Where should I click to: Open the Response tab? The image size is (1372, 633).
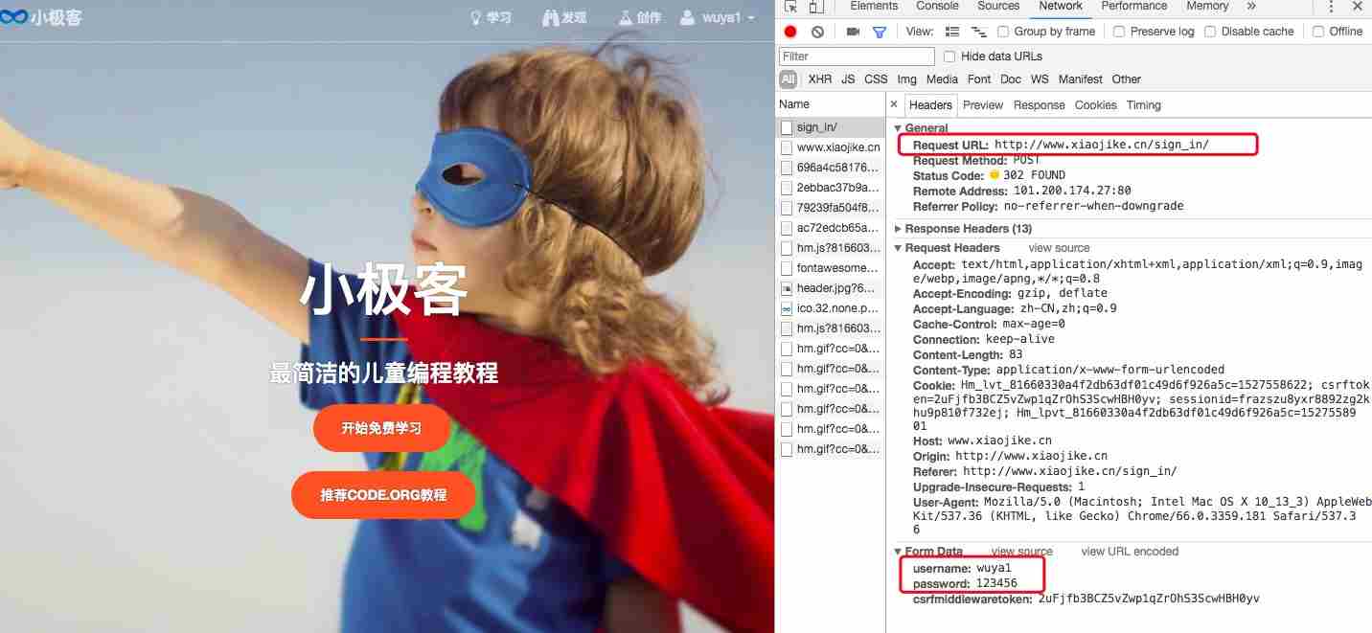coord(1039,105)
